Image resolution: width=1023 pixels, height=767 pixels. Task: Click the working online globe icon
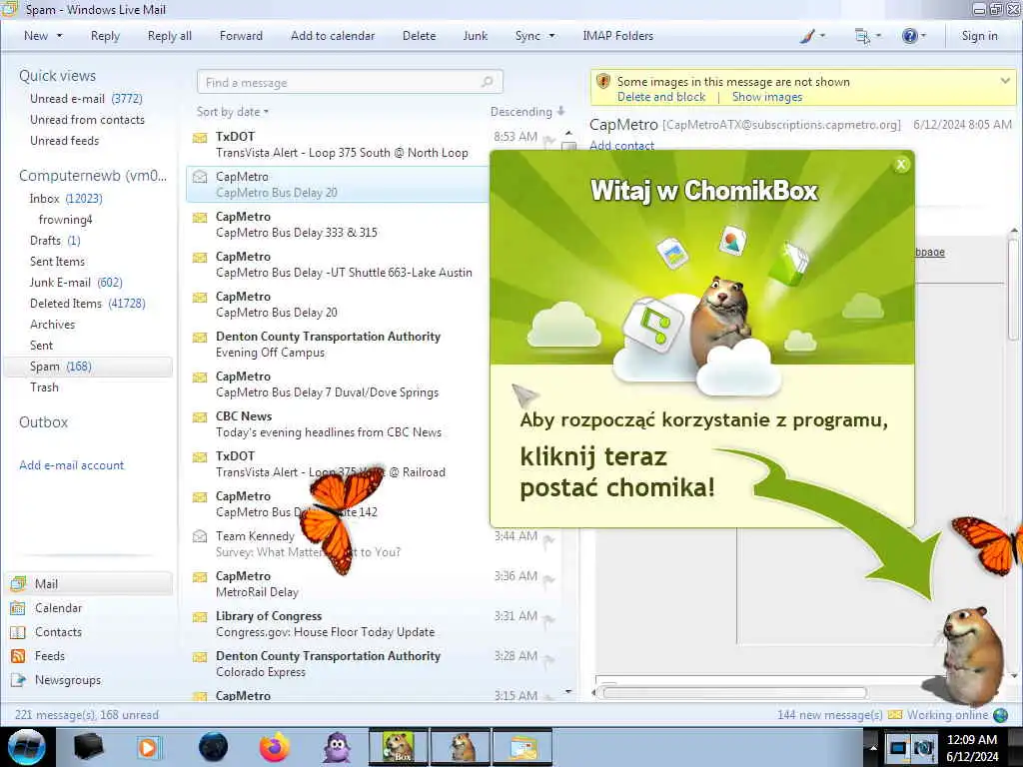pos(1000,715)
